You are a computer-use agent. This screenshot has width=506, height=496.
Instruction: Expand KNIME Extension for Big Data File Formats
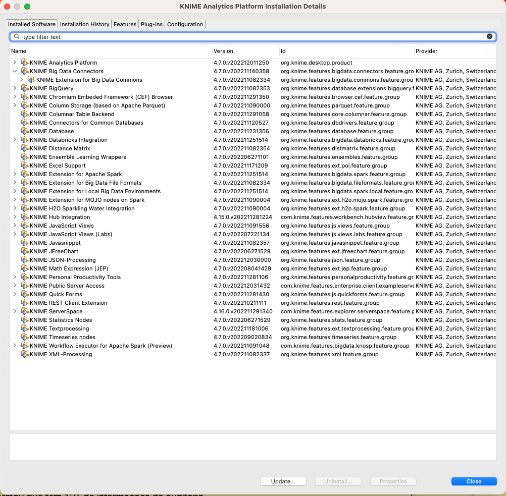(x=15, y=182)
